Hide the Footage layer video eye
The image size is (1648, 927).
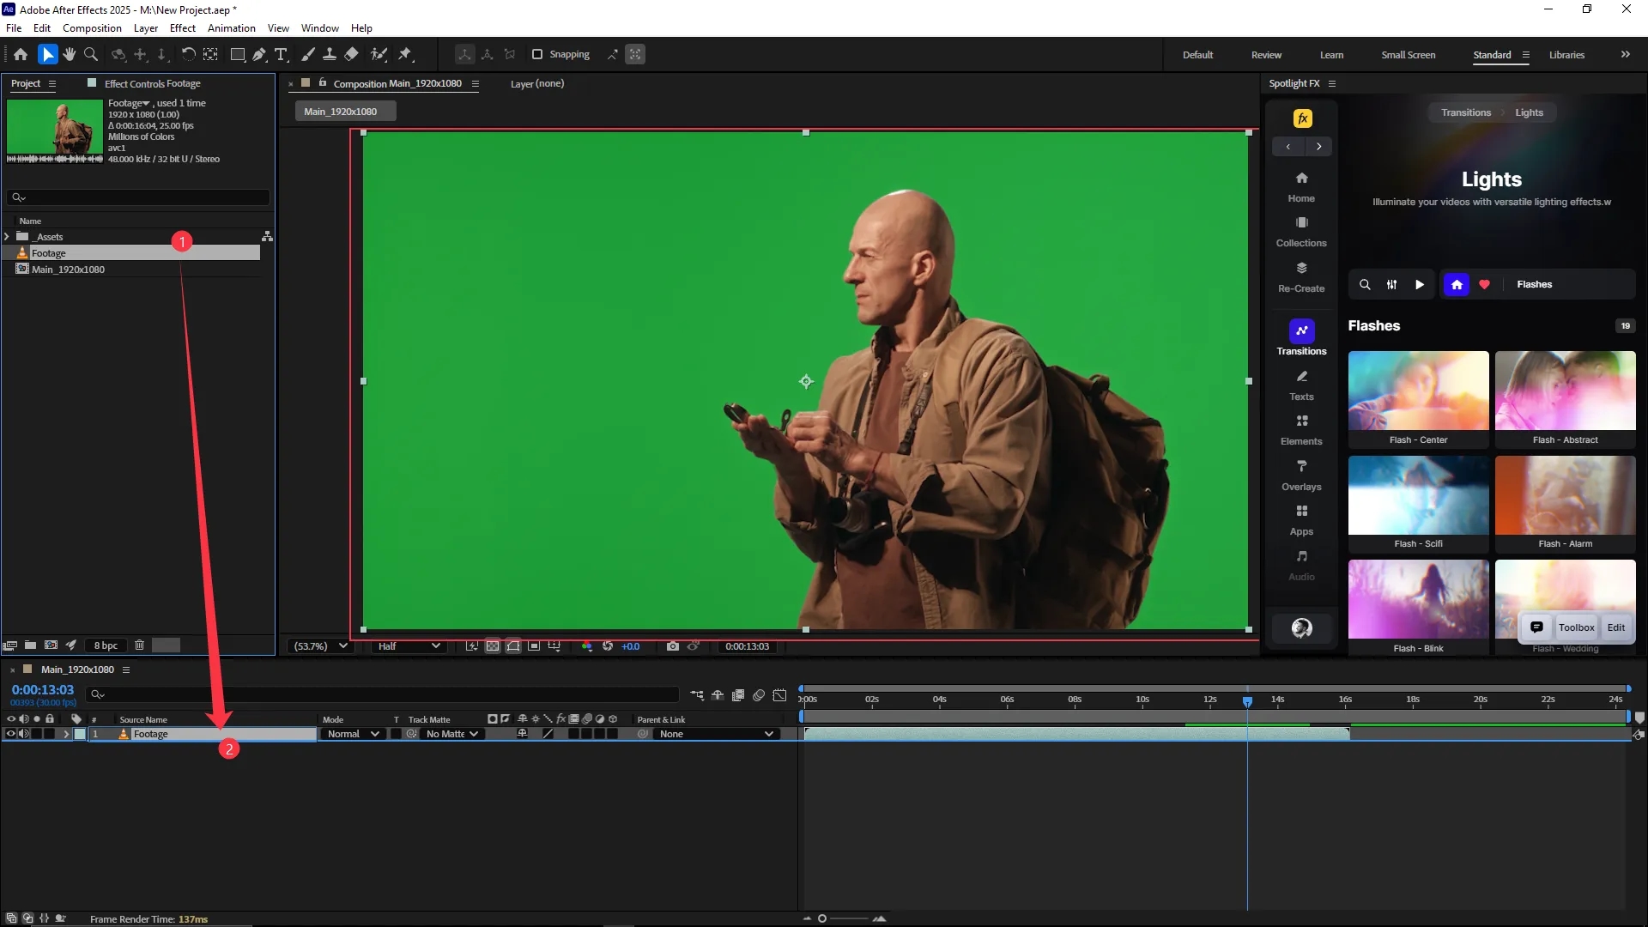[11, 734]
